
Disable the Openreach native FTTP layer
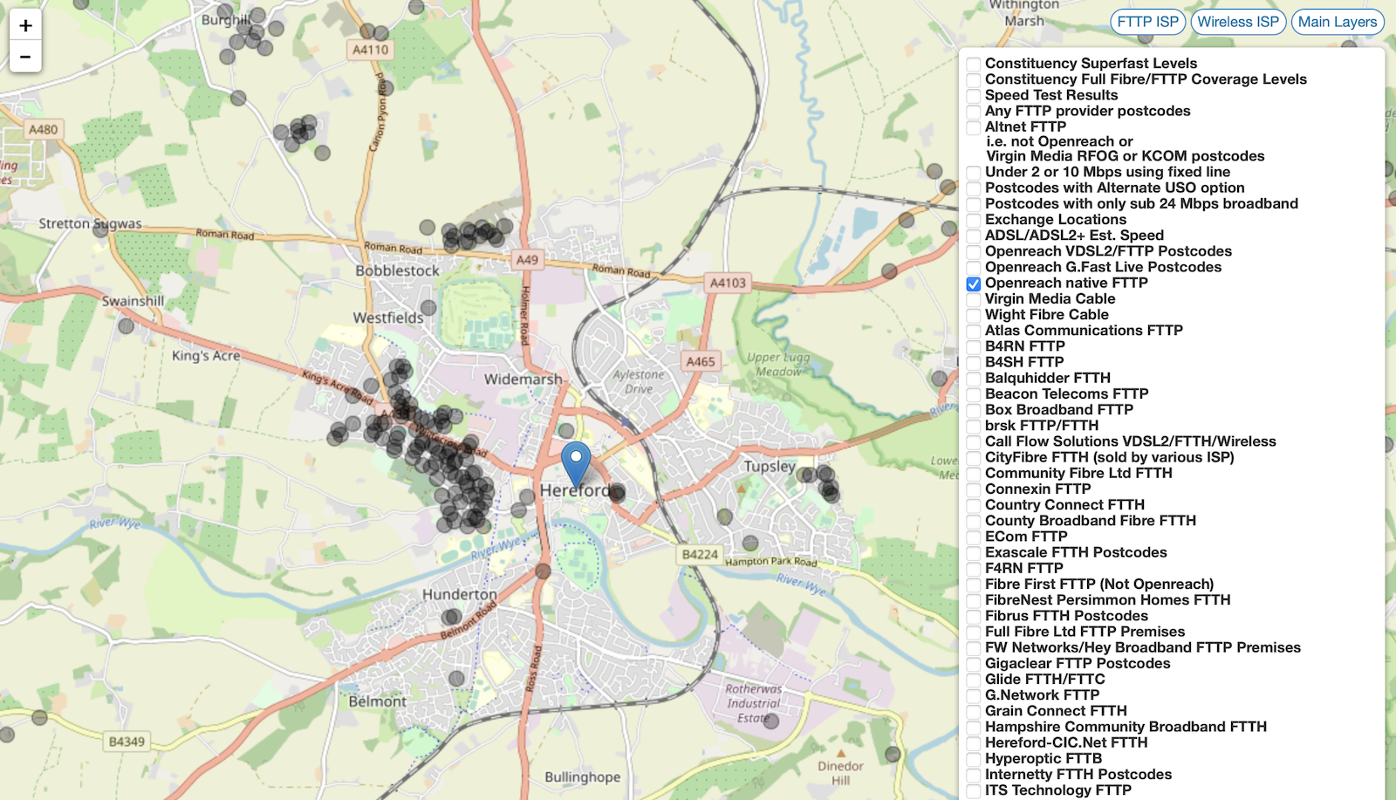(975, 283)
